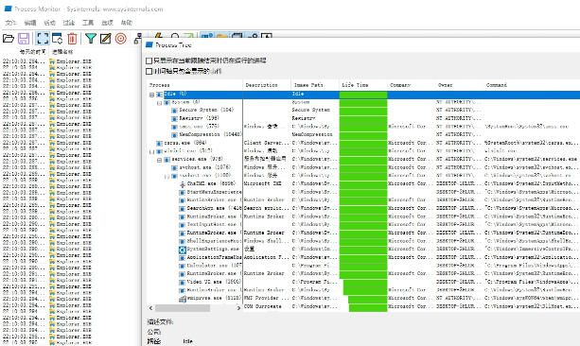Enable the timeline only includes displayed events checkbox
580x346 pixels.
pos(149,71)
